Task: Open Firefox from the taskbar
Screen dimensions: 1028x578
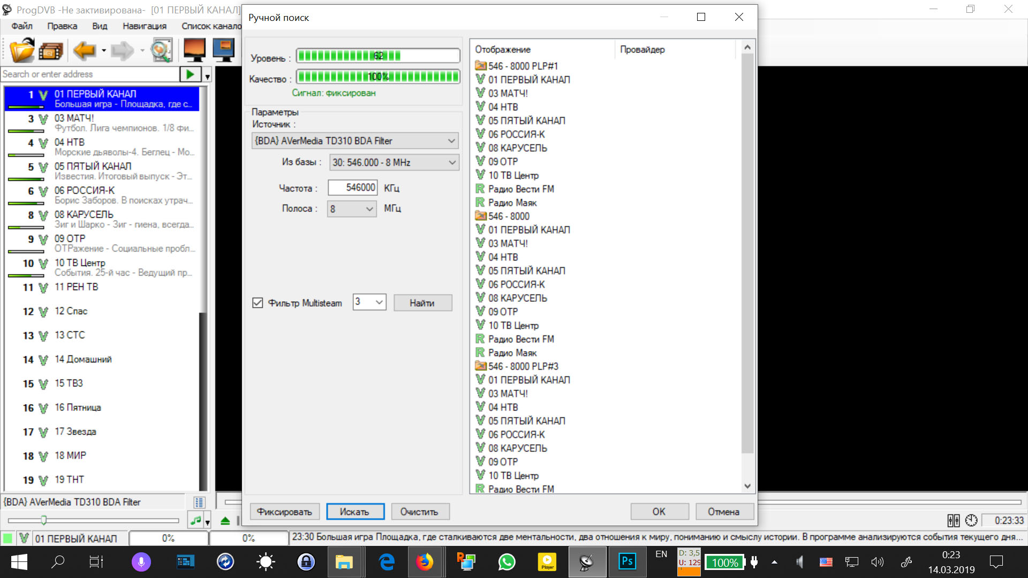Action: point(425,562)
